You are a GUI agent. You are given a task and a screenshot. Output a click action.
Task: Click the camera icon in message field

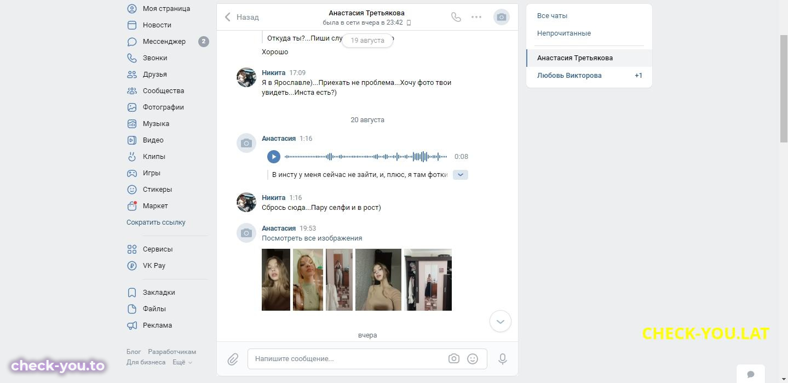click(453, 359)
